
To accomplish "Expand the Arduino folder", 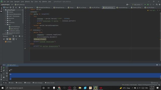I will 6,12.
